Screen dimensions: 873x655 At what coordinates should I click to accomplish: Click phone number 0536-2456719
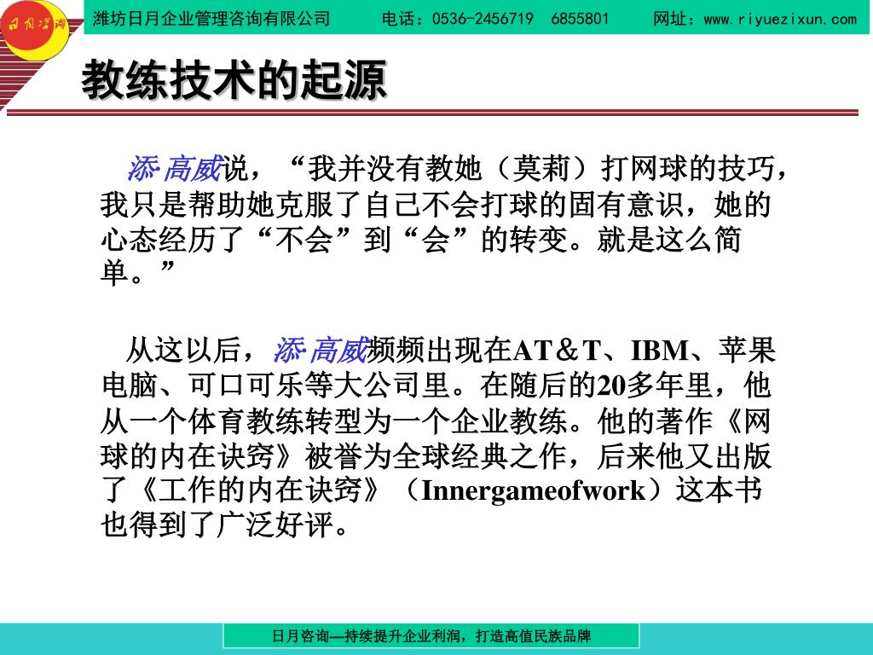pos(483,19)
